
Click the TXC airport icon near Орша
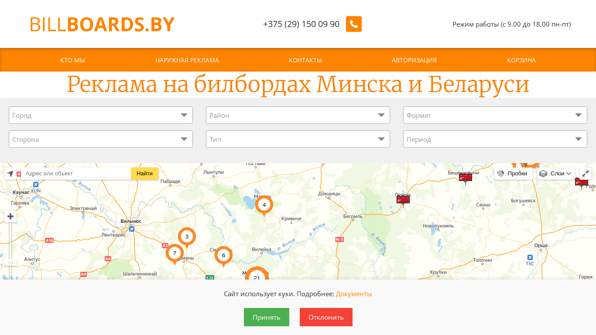530,257
